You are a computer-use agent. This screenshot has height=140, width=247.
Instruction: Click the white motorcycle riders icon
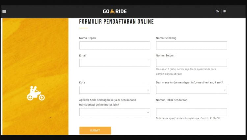click(x=36, y=93)
